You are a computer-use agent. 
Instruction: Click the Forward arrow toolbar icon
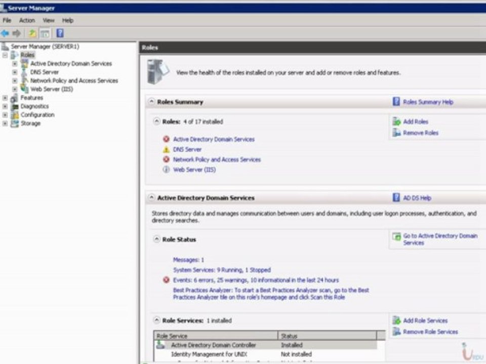pos(17,33)
